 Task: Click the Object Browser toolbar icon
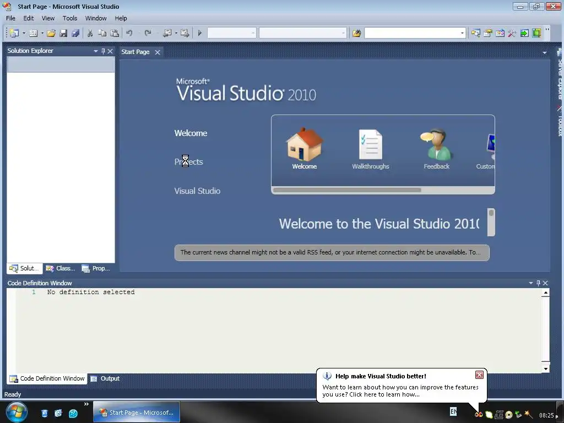click(500, 33)
